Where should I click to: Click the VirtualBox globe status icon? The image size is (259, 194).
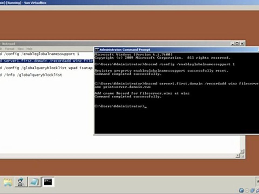241,190
